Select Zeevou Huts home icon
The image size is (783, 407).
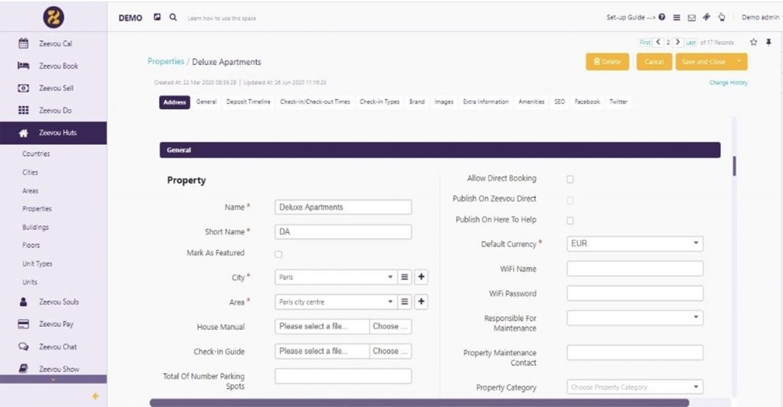pos(24,133)
